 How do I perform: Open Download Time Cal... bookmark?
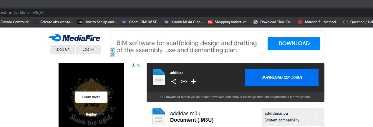pyautogui.click(x=273, y=22)
